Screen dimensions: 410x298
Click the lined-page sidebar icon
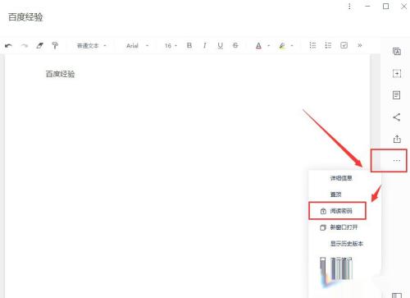pyautogui.click(x=397, y=95)
